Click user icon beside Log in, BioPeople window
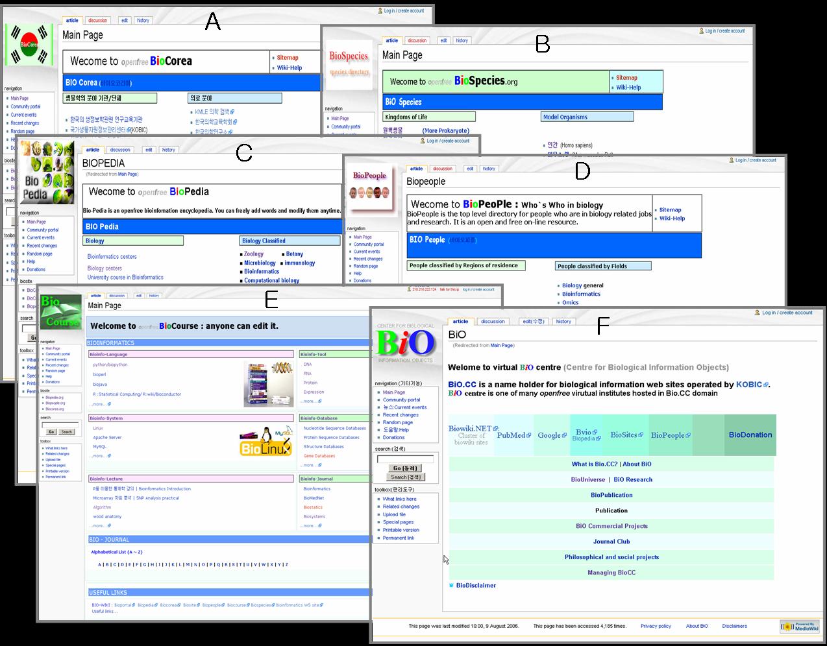 732,160
